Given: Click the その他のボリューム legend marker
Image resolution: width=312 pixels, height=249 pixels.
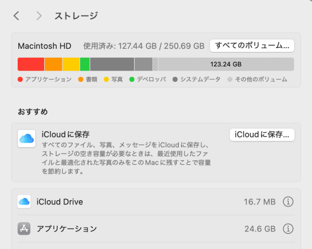Looking at the screenshot, I should [x=230, y=79].
